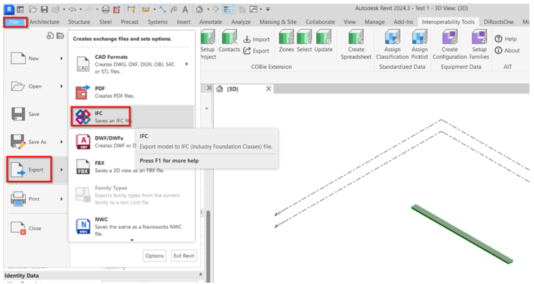The image size is (534, 284).
Task: Click the Save disk icon in quick access toolbar
Action: [x=44, y=9]
